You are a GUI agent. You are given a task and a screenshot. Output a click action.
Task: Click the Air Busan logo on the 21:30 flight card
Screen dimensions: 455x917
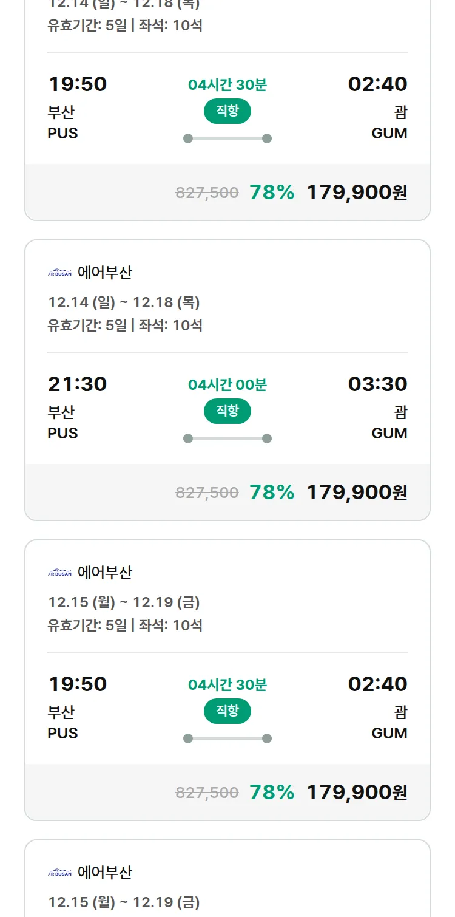pyautogui.click(x=59, y=273)
